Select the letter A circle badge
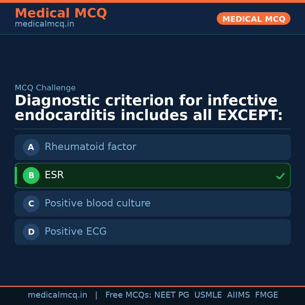The image size is (305, 305). [31, 147]
